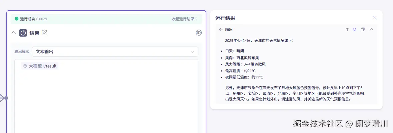
Task: Collapse the 结束 node with the chevron
Action: (14, 33)
